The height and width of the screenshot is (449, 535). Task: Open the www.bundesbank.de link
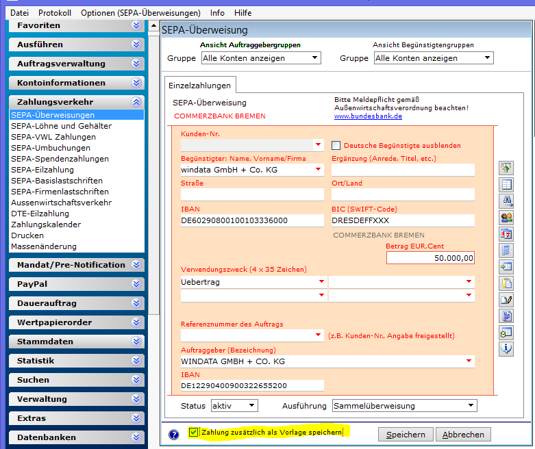pyautogui.click(x=368, y=116)
